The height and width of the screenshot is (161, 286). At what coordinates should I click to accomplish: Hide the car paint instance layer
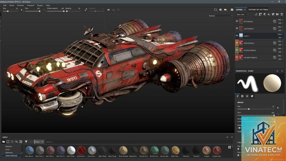tap(237, 57)
